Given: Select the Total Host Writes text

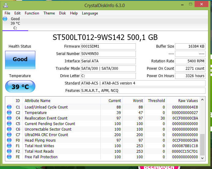Looking at the screenshot, I should coord(39,146).
